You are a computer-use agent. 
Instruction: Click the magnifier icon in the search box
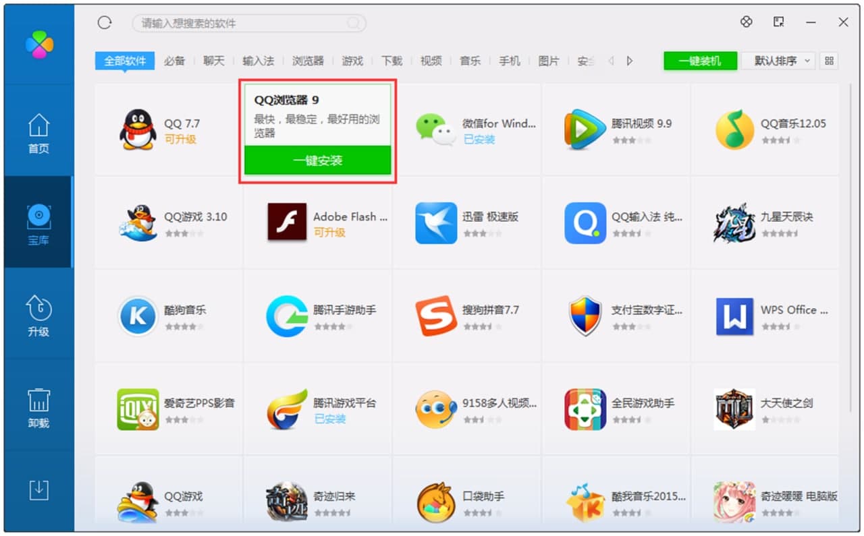coord(353,24)
